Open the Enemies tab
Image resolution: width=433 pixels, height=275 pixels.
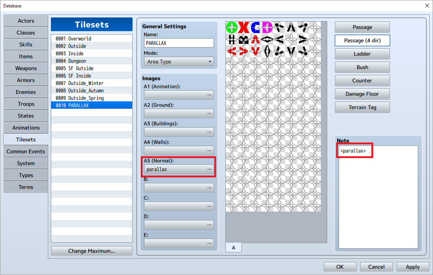(x=26, y=92)
